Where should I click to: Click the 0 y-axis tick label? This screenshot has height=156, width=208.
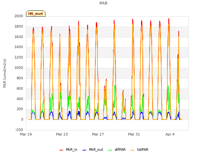click(x=22, y=120)
